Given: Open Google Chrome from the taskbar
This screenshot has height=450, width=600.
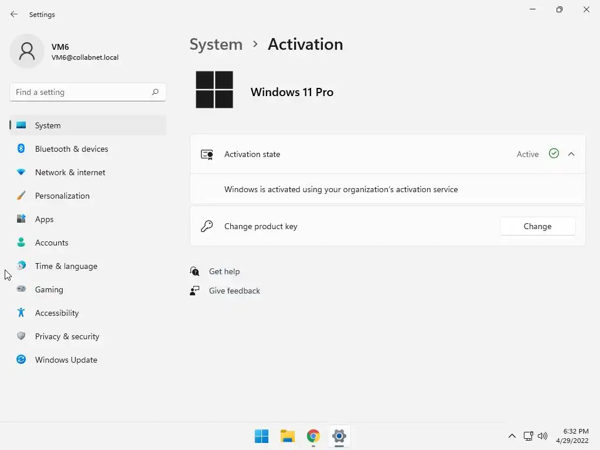Looking at the screenshot, I should (313, 436).
